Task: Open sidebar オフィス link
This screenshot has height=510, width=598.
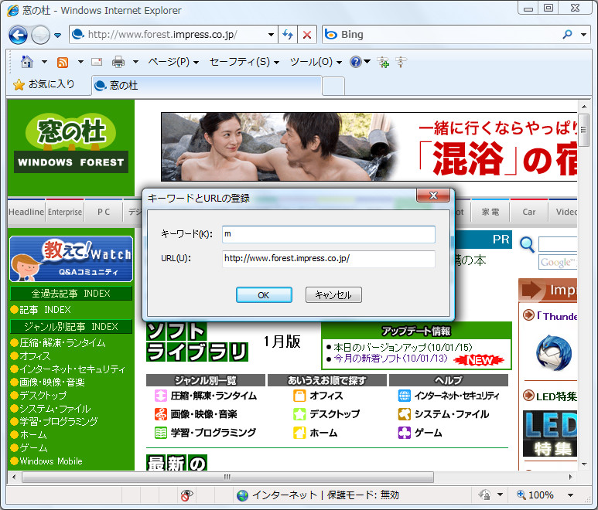Action: coord(35,356)
